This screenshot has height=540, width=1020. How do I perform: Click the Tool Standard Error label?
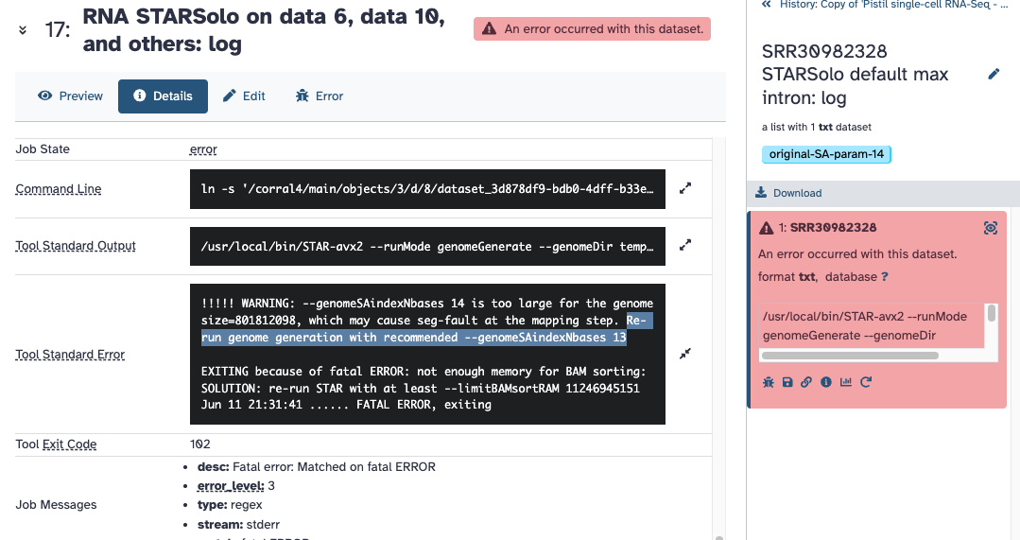70,355
